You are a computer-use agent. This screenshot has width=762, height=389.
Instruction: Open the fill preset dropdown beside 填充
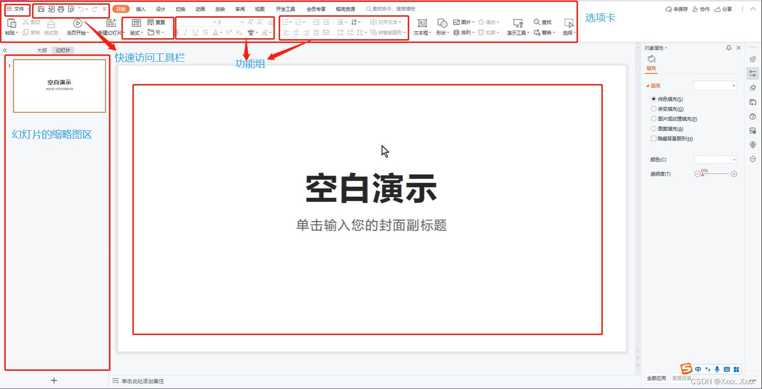click(715, 85)
